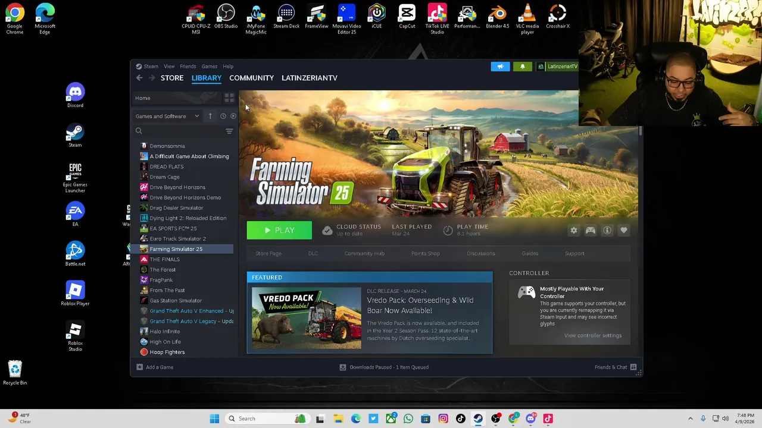Screen dimensions: 762x428
Task: Open Roblox Player desktop icon
Action: 75,294
